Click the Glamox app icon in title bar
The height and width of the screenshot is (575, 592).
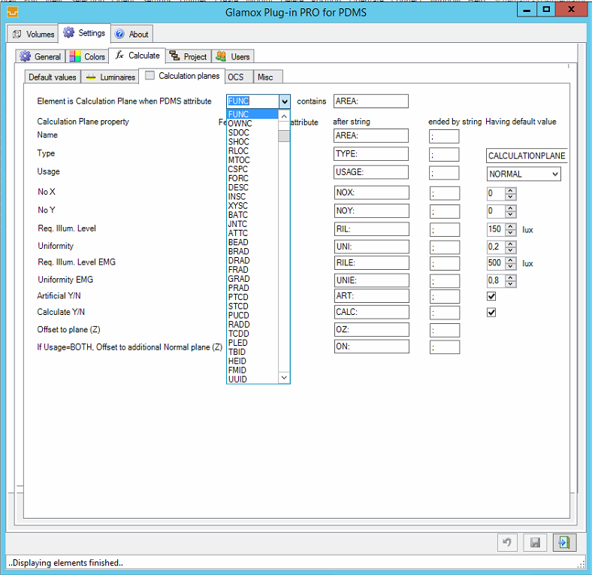pos(13,12)
